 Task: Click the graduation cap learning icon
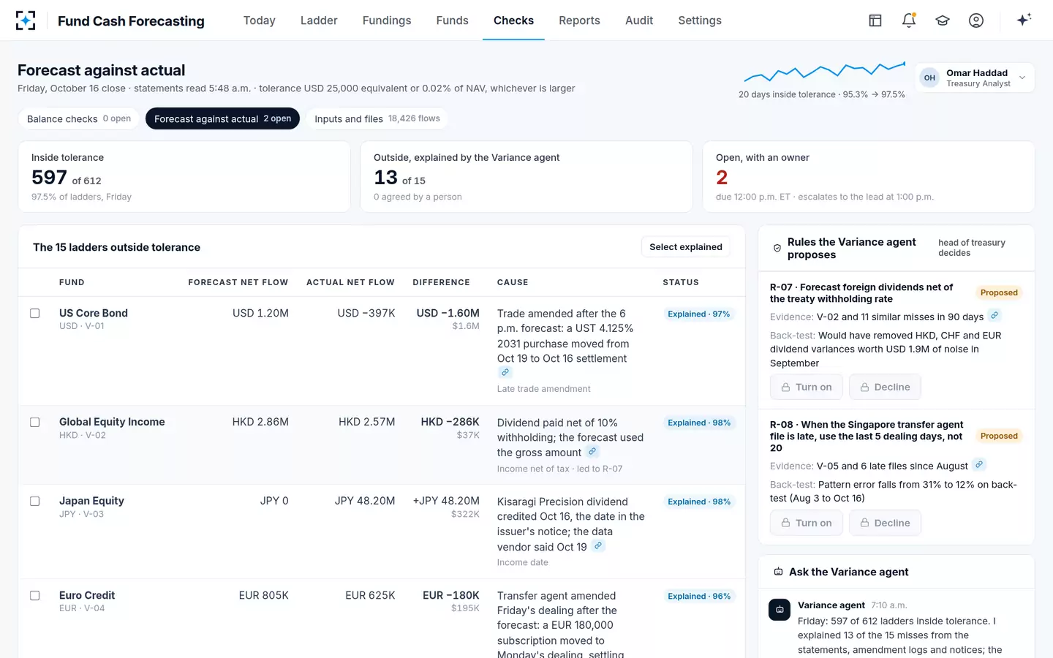pos(943,20)
